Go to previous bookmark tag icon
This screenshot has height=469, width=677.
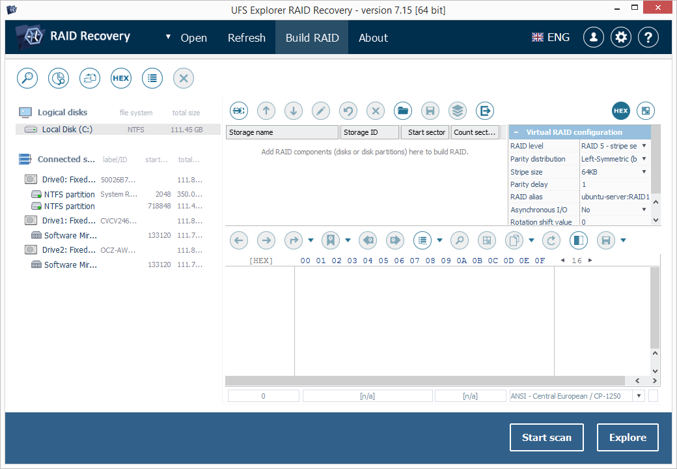[x=368, y=240]
